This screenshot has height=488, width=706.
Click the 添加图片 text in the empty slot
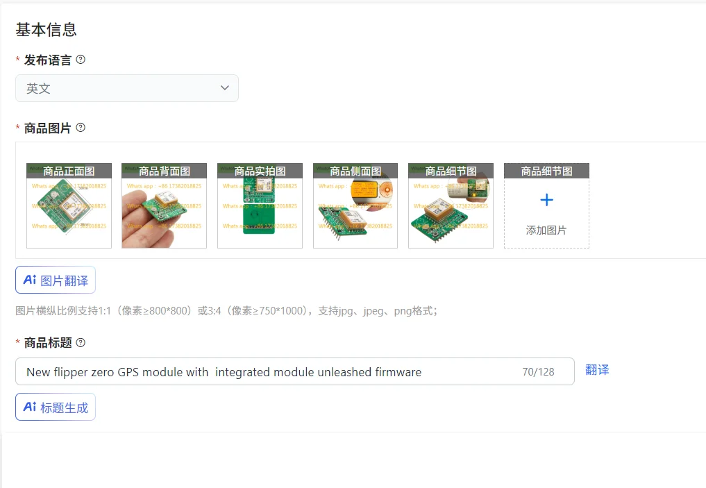point(546,230)
